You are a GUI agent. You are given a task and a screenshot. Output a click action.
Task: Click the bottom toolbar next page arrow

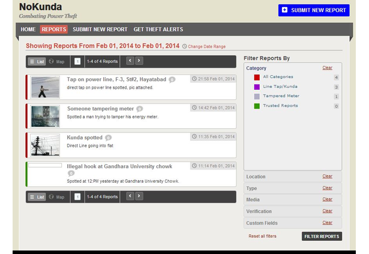[139, 196]
